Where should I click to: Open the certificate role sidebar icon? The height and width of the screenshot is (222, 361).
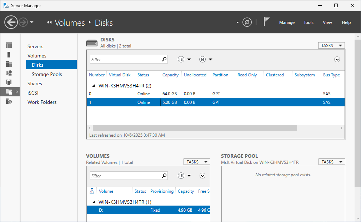(x=9, y=73)
